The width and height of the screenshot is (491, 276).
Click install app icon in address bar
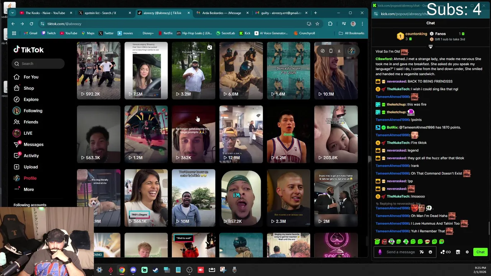click(x=309, y=24)
